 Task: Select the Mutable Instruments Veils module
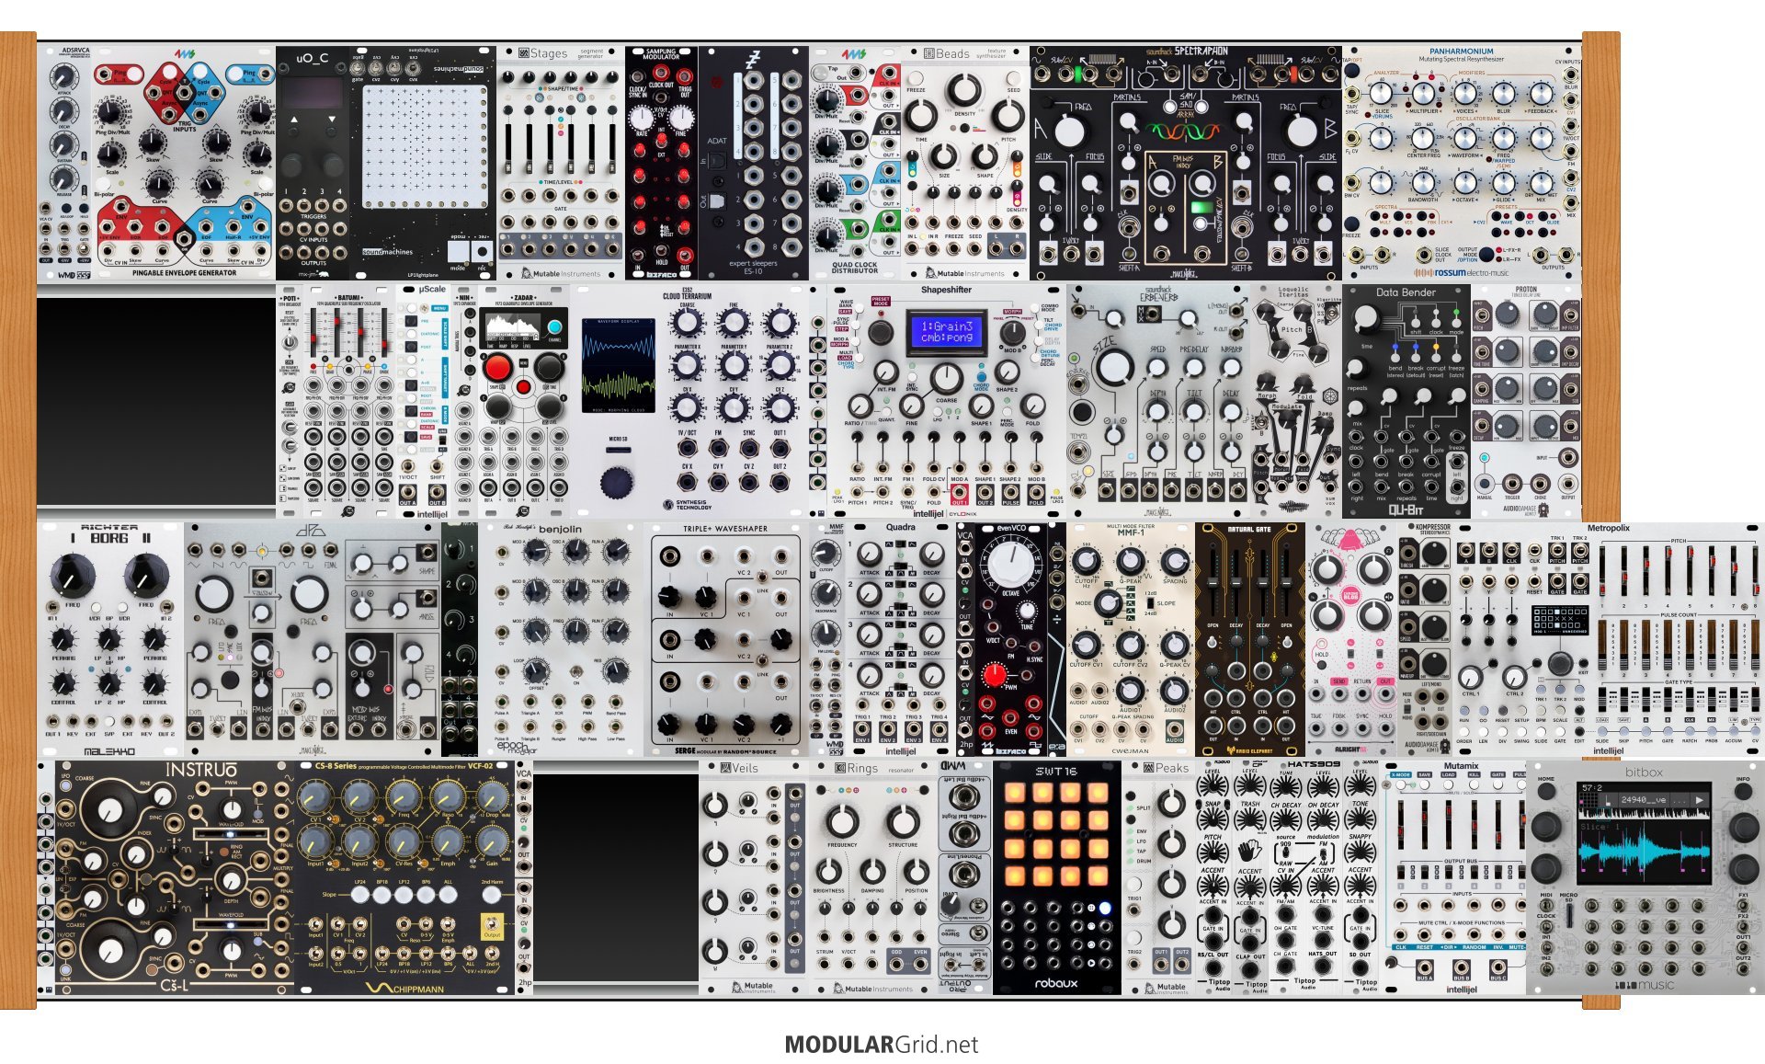(x=754, y=877)
